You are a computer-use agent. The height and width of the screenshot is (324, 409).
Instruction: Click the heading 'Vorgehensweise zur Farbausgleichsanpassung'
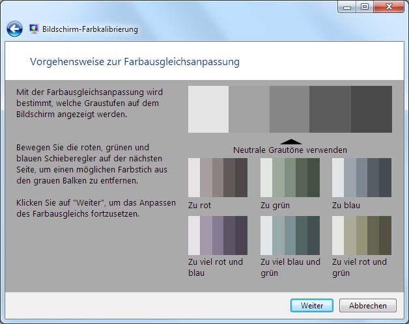pos(135,62)
